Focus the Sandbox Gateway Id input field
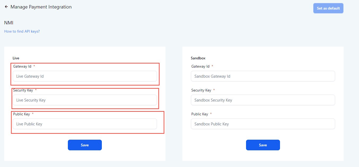 (263, 76)
